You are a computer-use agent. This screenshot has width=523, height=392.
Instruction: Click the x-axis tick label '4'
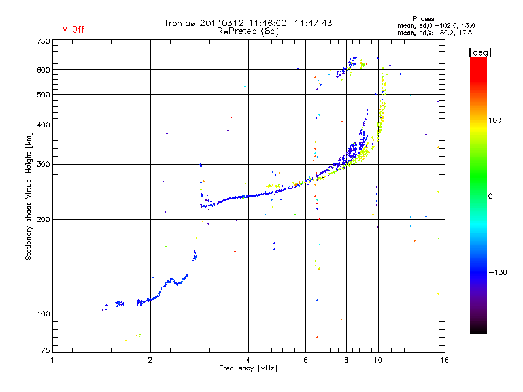tap(248, 360)
